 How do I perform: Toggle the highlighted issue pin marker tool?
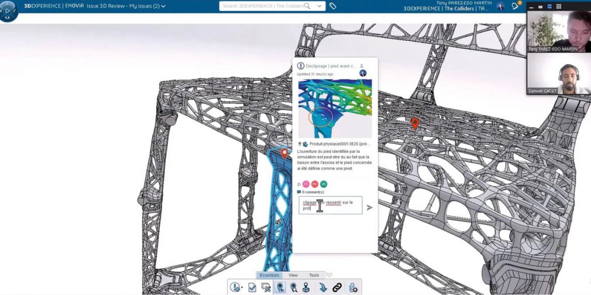click(280, 287)
